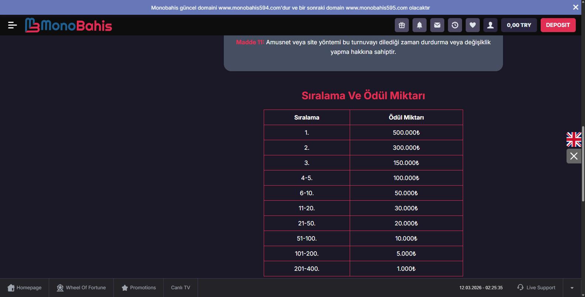Go to Homepage in bottom bar
This screenshot has width=585, height=297.
pyautogui.click(x=24, y=288)
